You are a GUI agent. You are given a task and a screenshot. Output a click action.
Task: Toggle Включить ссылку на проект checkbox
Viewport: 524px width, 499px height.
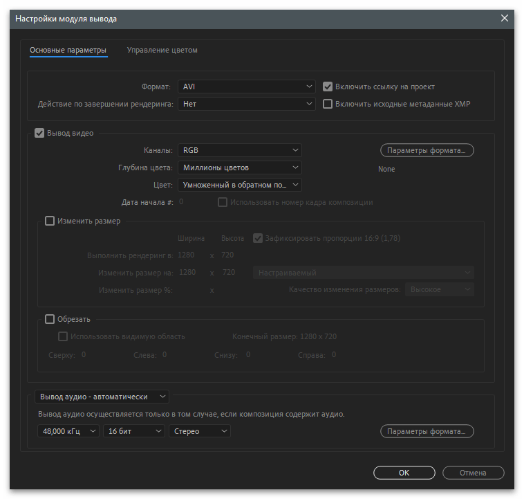328,87
